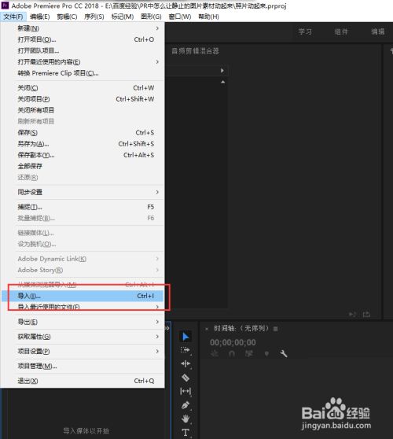The width and height of the screenshot is (393, 439).
Task: Open timeline wrench display settings
Action: pos(283,353)
